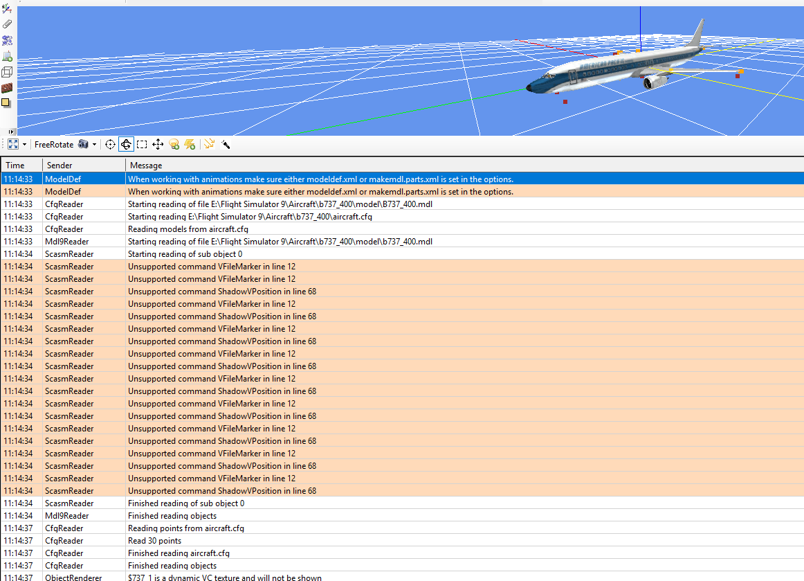Screen dimensions: 804x581
Task: Sort the log by Sender column
Action: 84,166
